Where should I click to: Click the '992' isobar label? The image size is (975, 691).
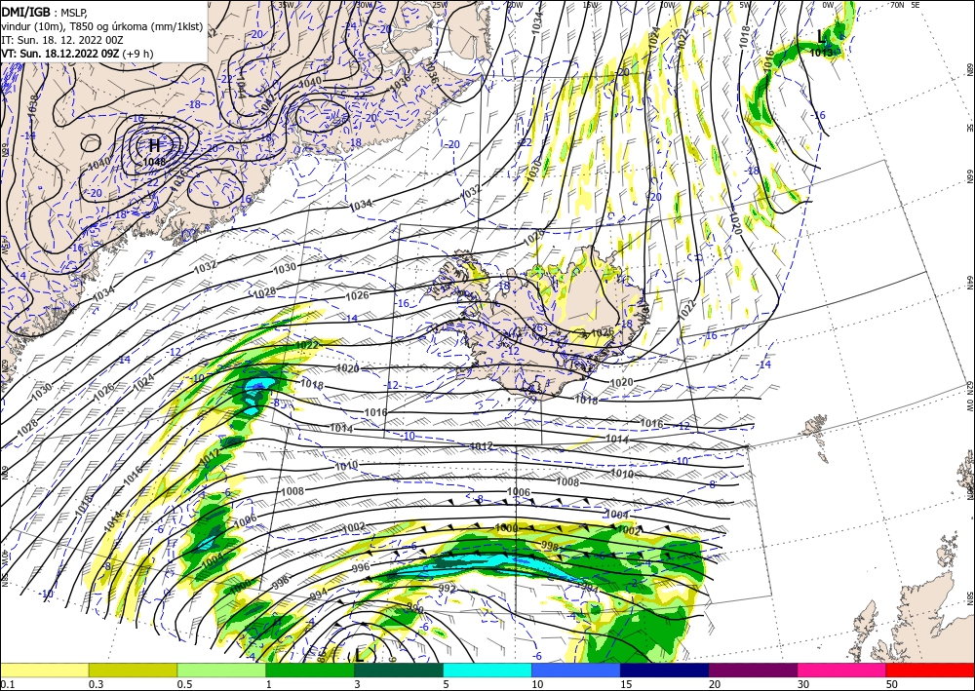click(x=448, y=589)
